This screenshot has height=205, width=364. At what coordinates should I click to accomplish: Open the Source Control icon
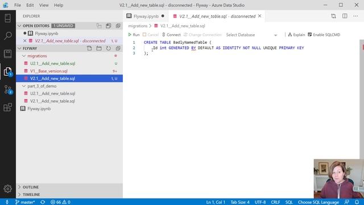(x=7, y=89)
